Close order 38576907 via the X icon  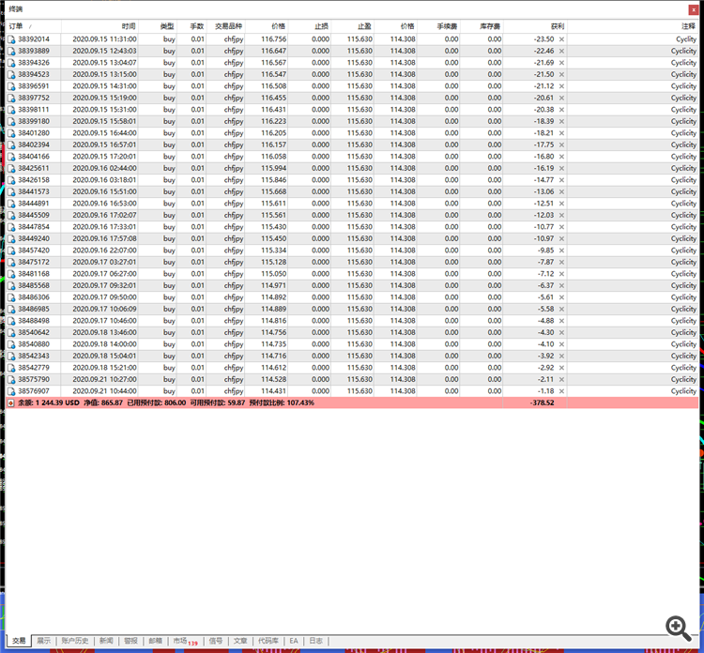tap(561, 391)
